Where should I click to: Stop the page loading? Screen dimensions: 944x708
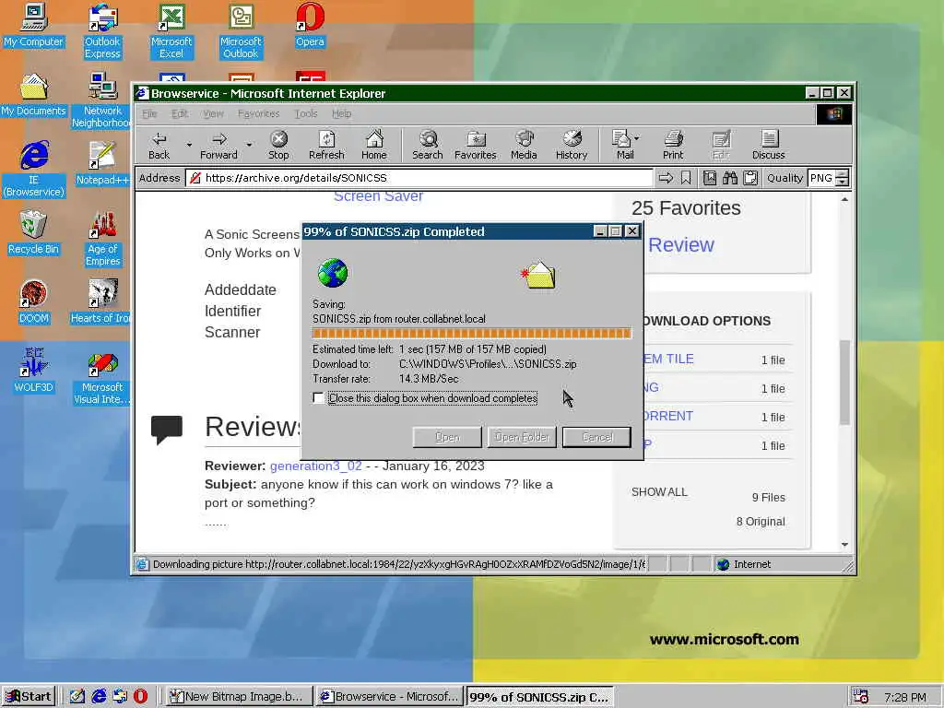(x=278, y=145)
